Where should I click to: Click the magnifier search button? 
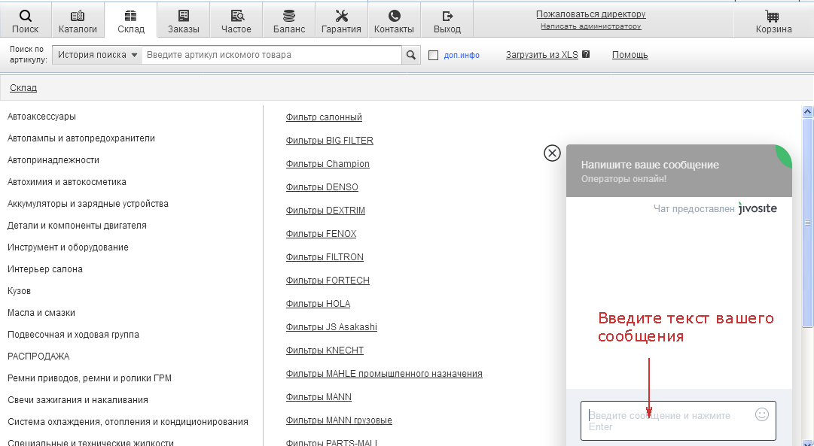click(x=411, y=55)
